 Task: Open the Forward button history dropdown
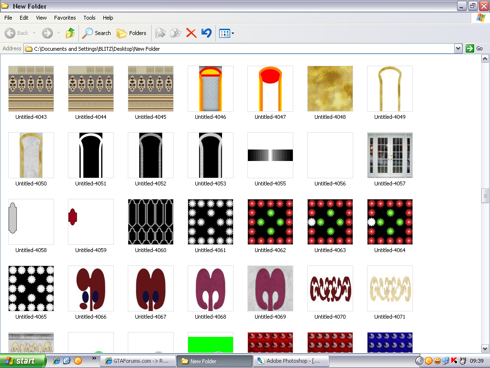tap(58, 33)
